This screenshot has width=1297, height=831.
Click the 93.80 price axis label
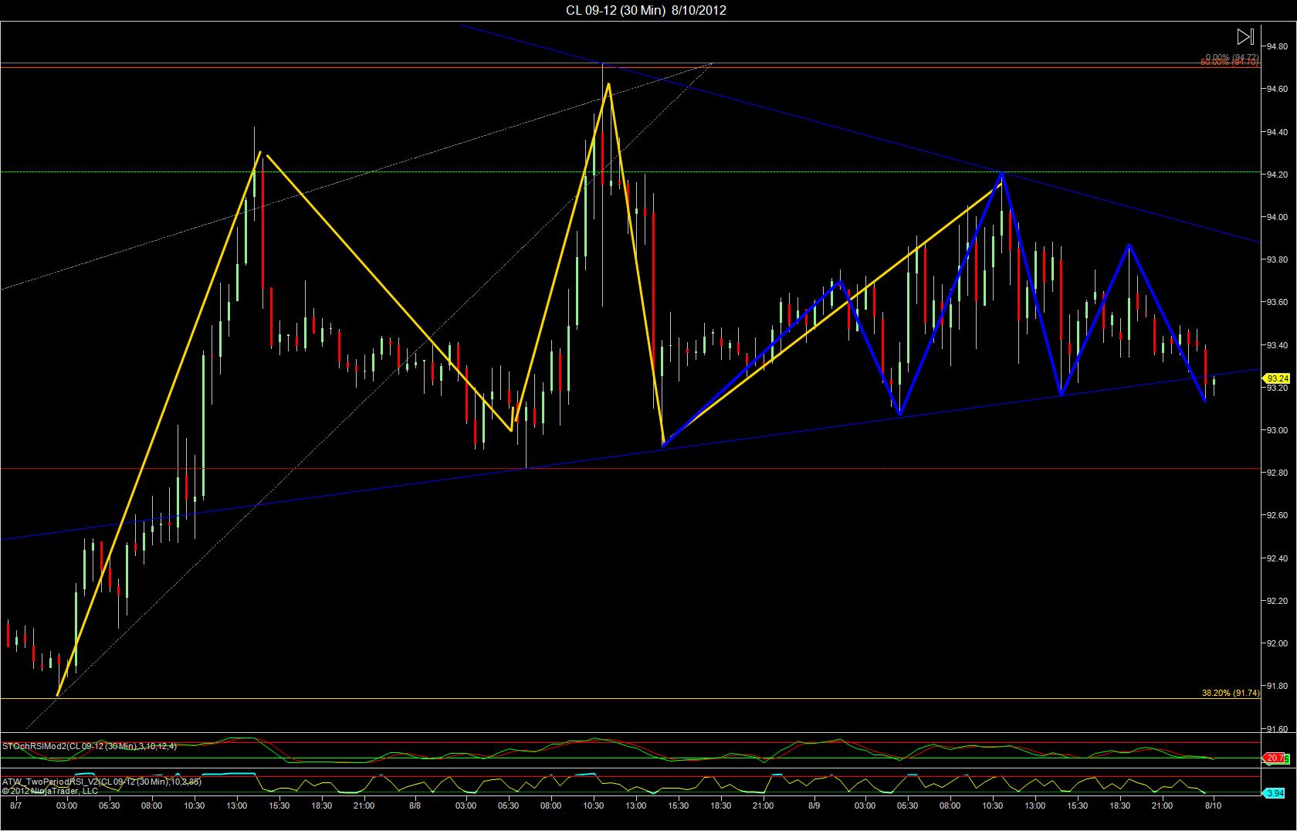tap(1277, 259)
